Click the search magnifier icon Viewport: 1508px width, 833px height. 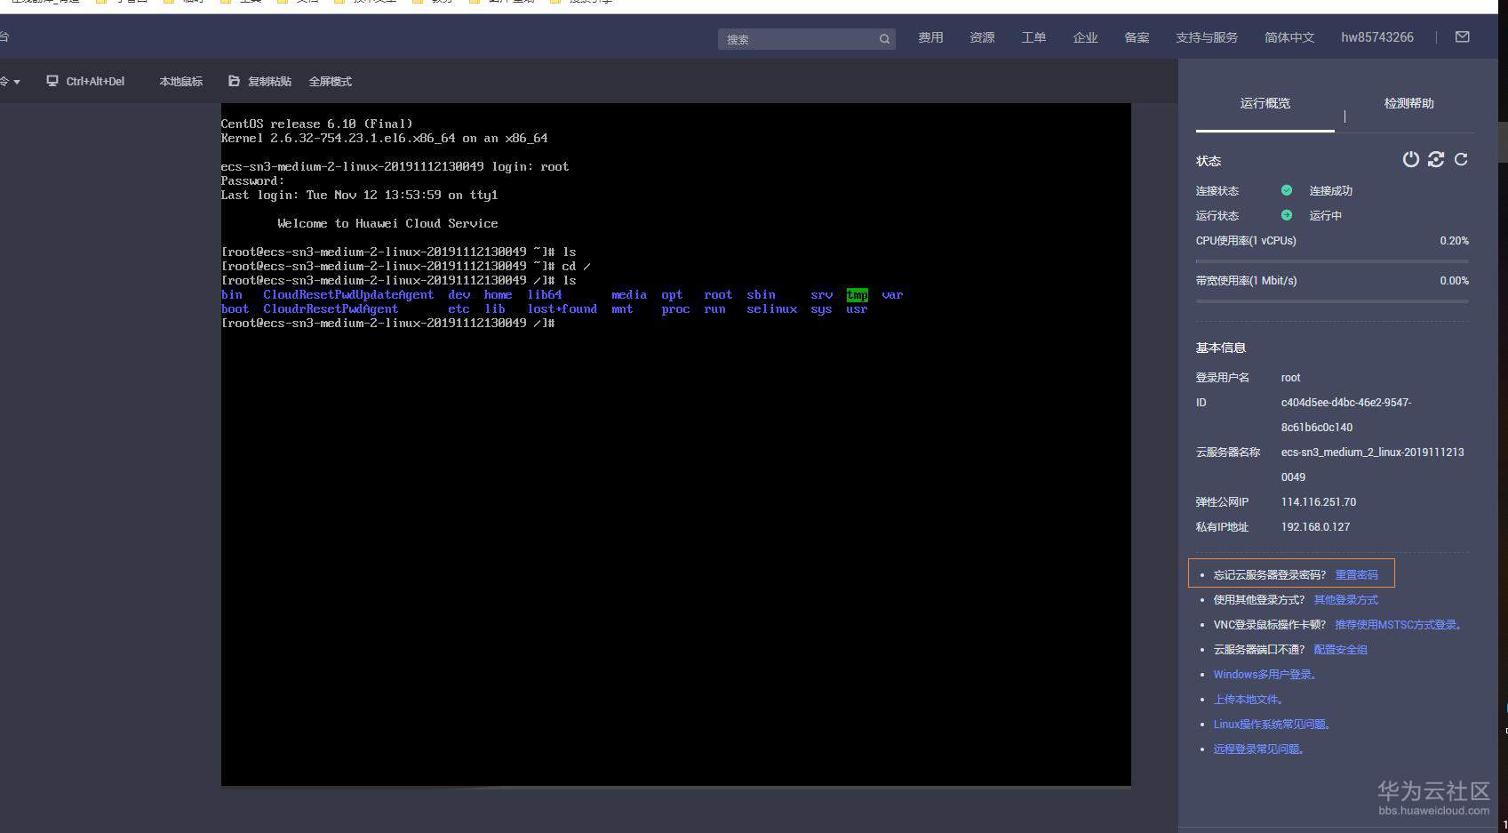[884, 39]
